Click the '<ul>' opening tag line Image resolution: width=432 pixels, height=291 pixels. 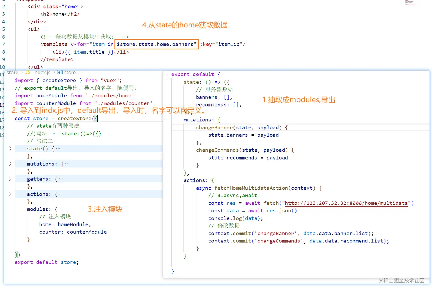[x=34, y=29]
